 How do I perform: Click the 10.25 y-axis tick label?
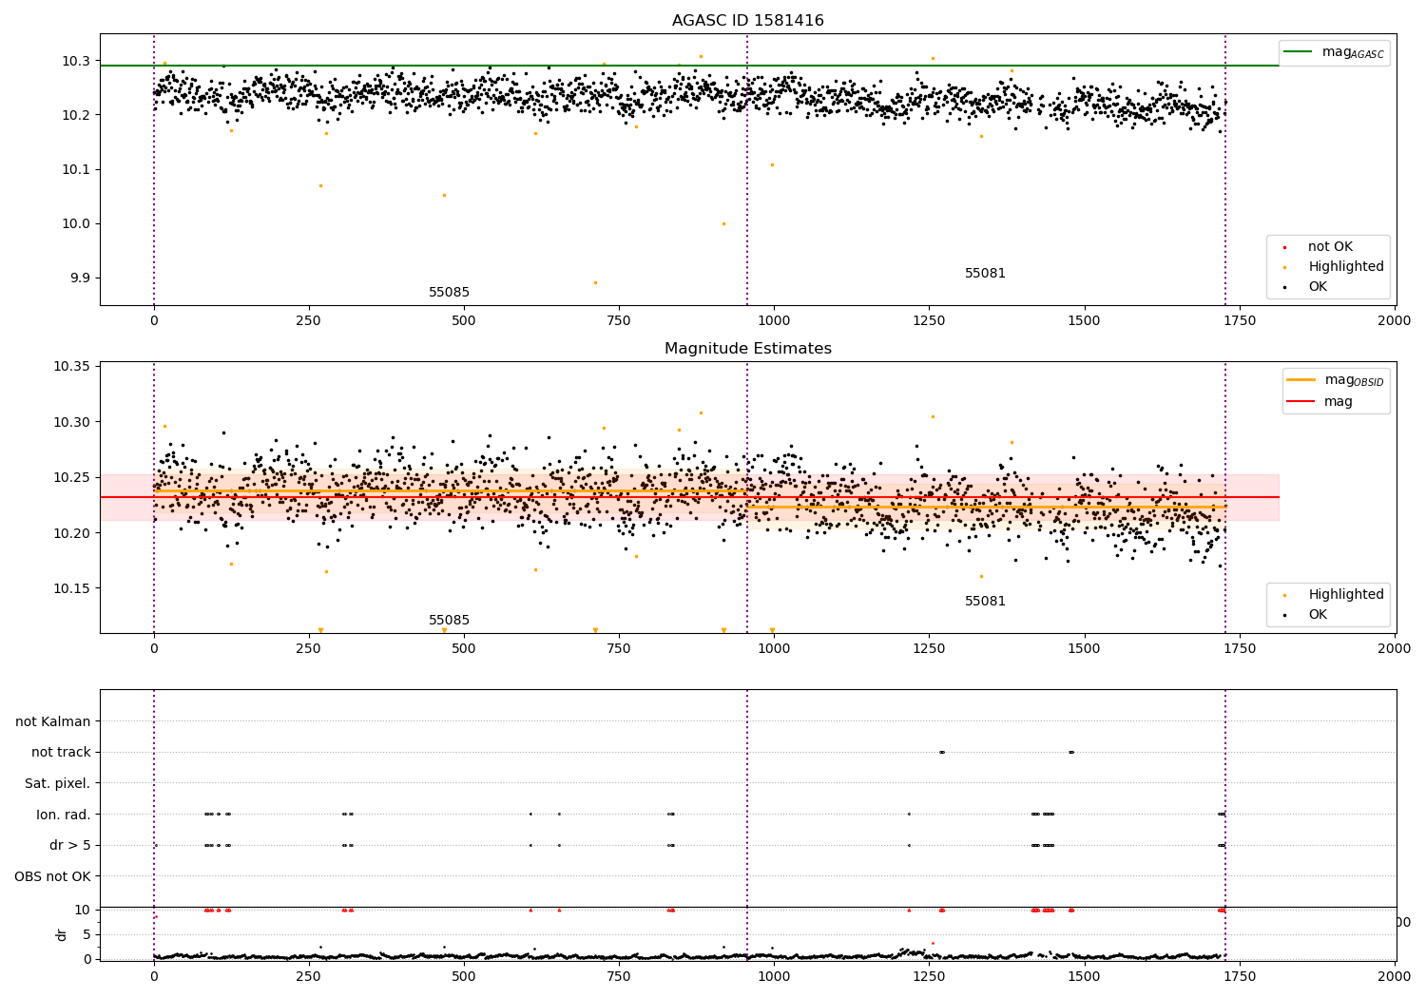coord(72,477)
